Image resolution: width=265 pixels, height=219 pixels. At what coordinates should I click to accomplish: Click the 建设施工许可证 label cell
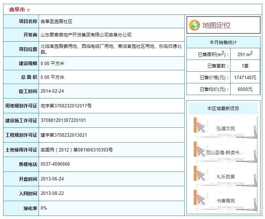point(21,121)
